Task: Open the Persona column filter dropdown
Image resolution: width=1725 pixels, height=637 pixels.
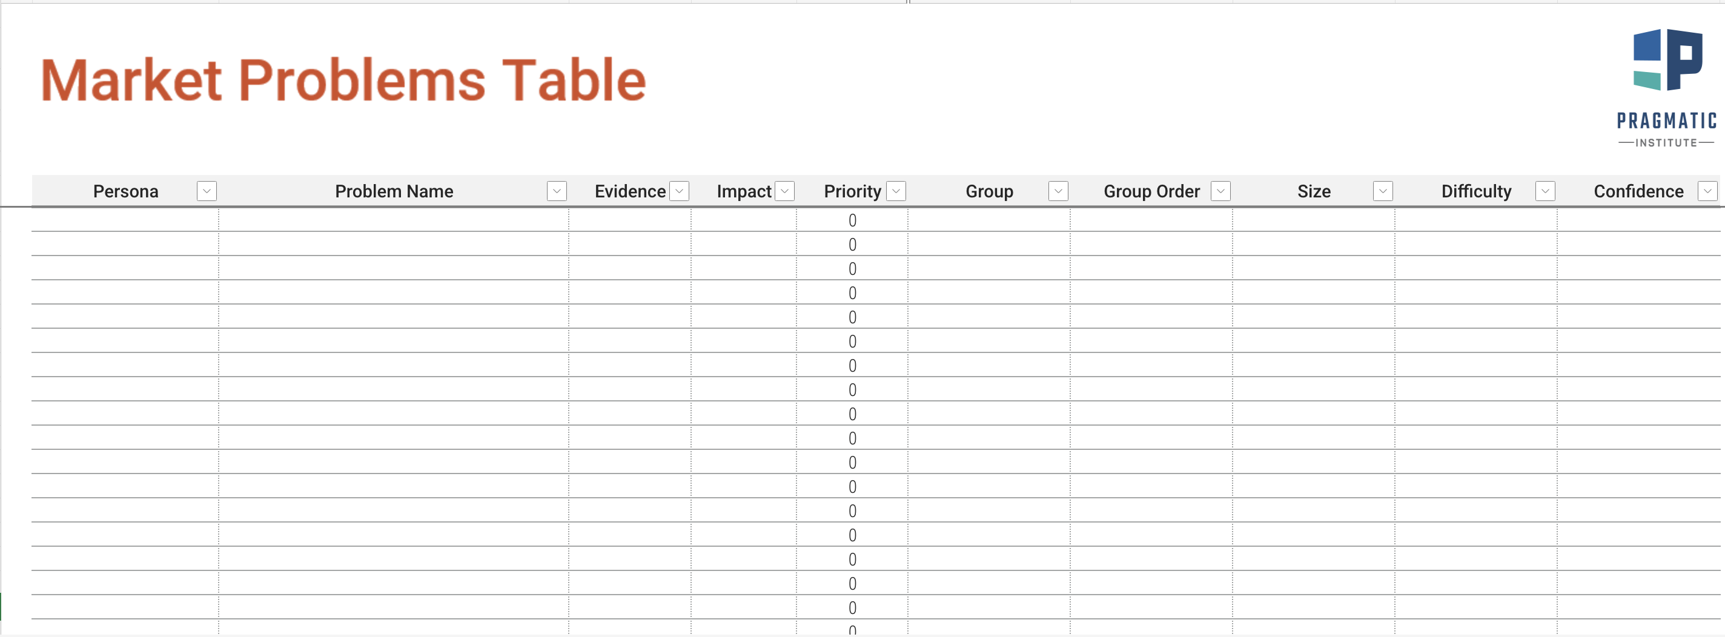Action: point(207,191)
